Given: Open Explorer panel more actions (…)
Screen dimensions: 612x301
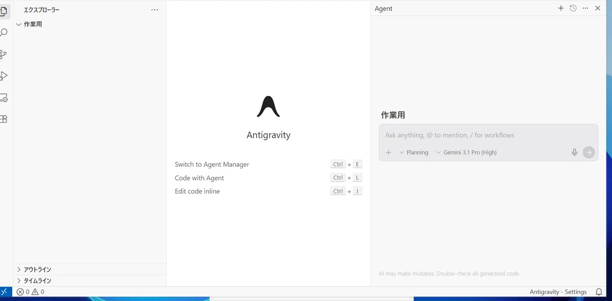Looking at the screenshot, I should point(155,10).
